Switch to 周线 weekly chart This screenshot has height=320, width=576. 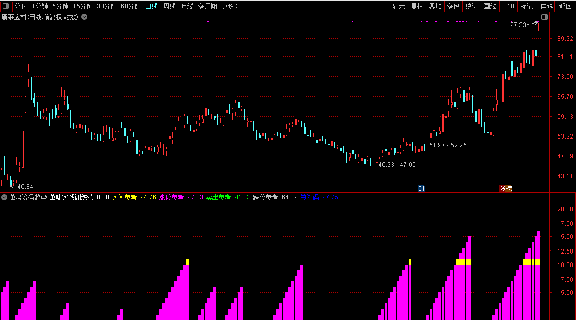click(x=170, y=6)
